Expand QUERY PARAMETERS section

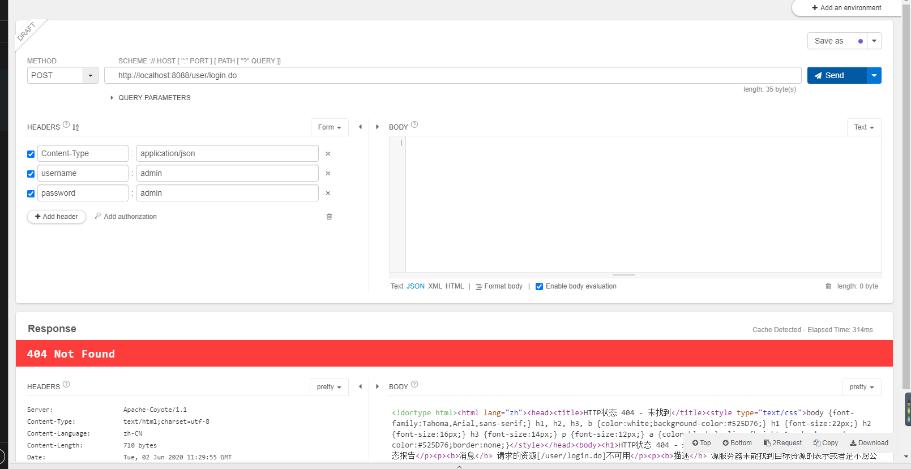point(151,98)
